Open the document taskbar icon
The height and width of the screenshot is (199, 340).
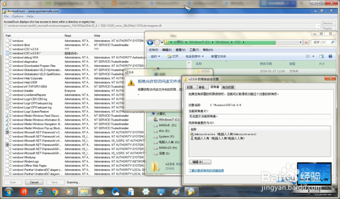click(x=131, y=192)
